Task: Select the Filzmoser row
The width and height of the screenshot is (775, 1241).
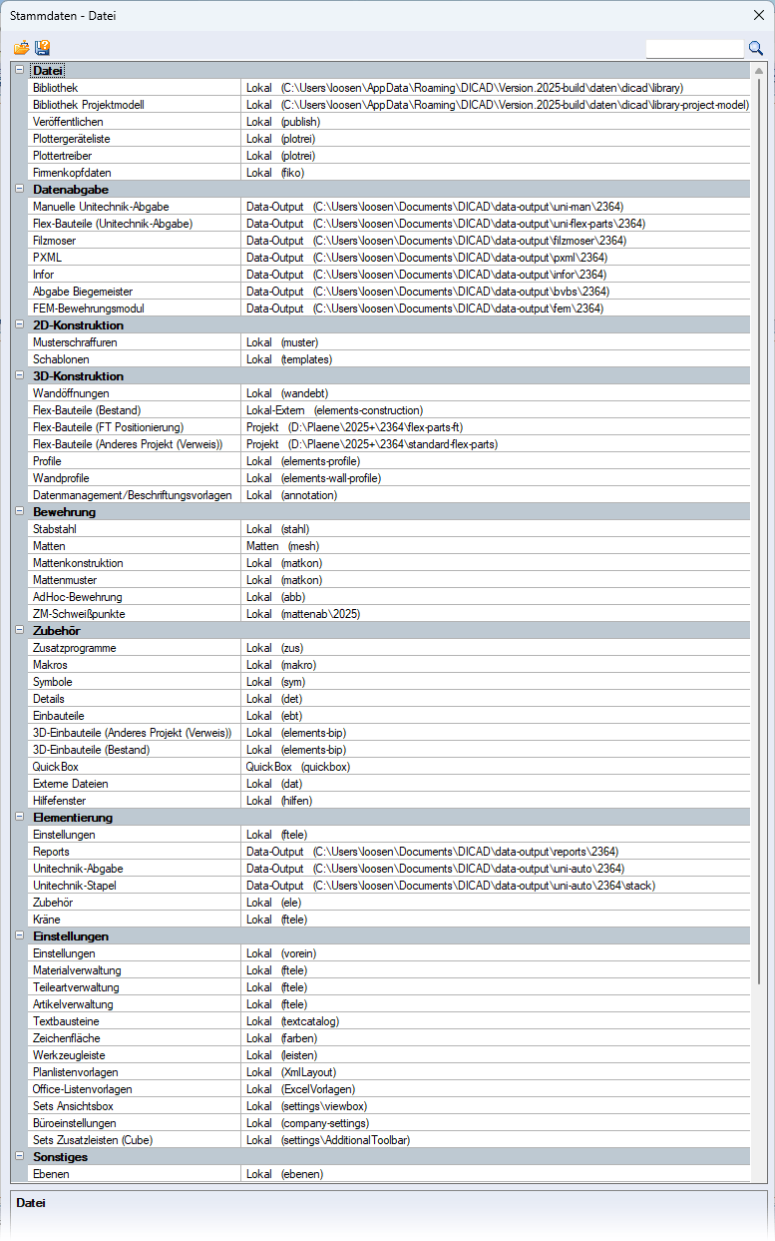Action: point(389,241)
